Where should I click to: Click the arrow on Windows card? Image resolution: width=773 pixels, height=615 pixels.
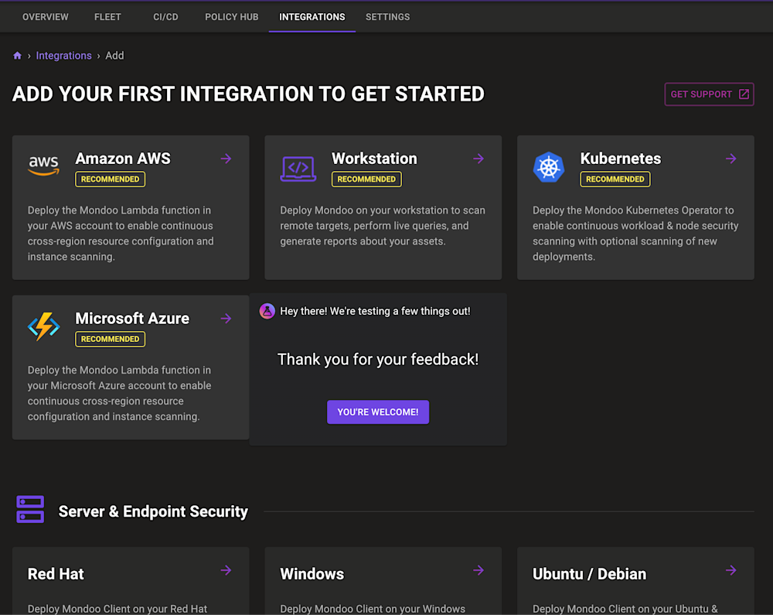coord(478,571)
